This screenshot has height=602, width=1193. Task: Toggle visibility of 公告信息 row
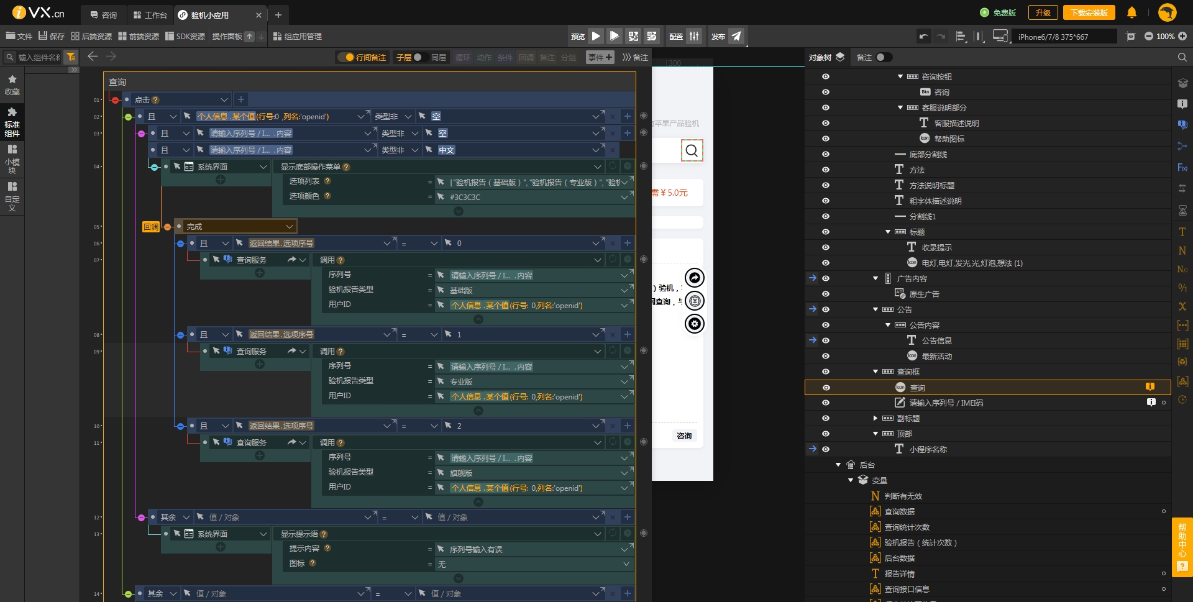[826, 340]
